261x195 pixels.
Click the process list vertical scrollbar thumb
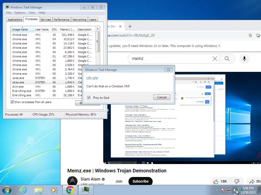[x=98, y=41]
